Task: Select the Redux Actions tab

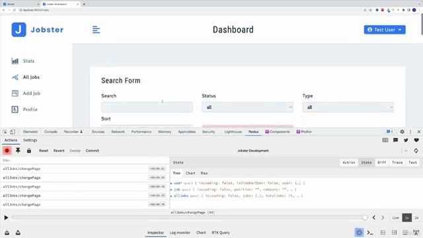Action: point(11,140)
